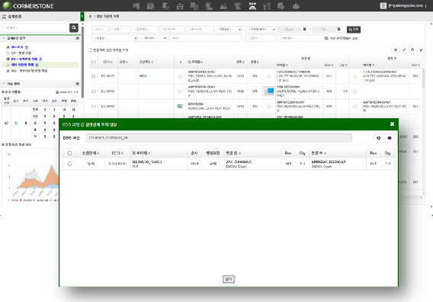Screen dimensions: 433x302
Task: Open the chart-graph module icon in top navigation
Action: coord(223,6)
